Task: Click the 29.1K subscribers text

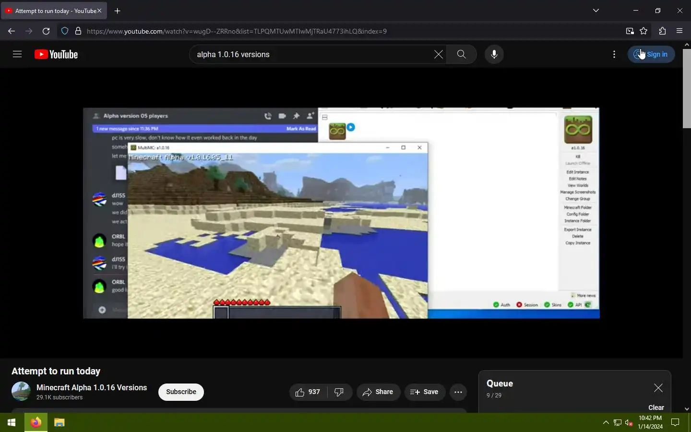Action: [x=60, y=397]
